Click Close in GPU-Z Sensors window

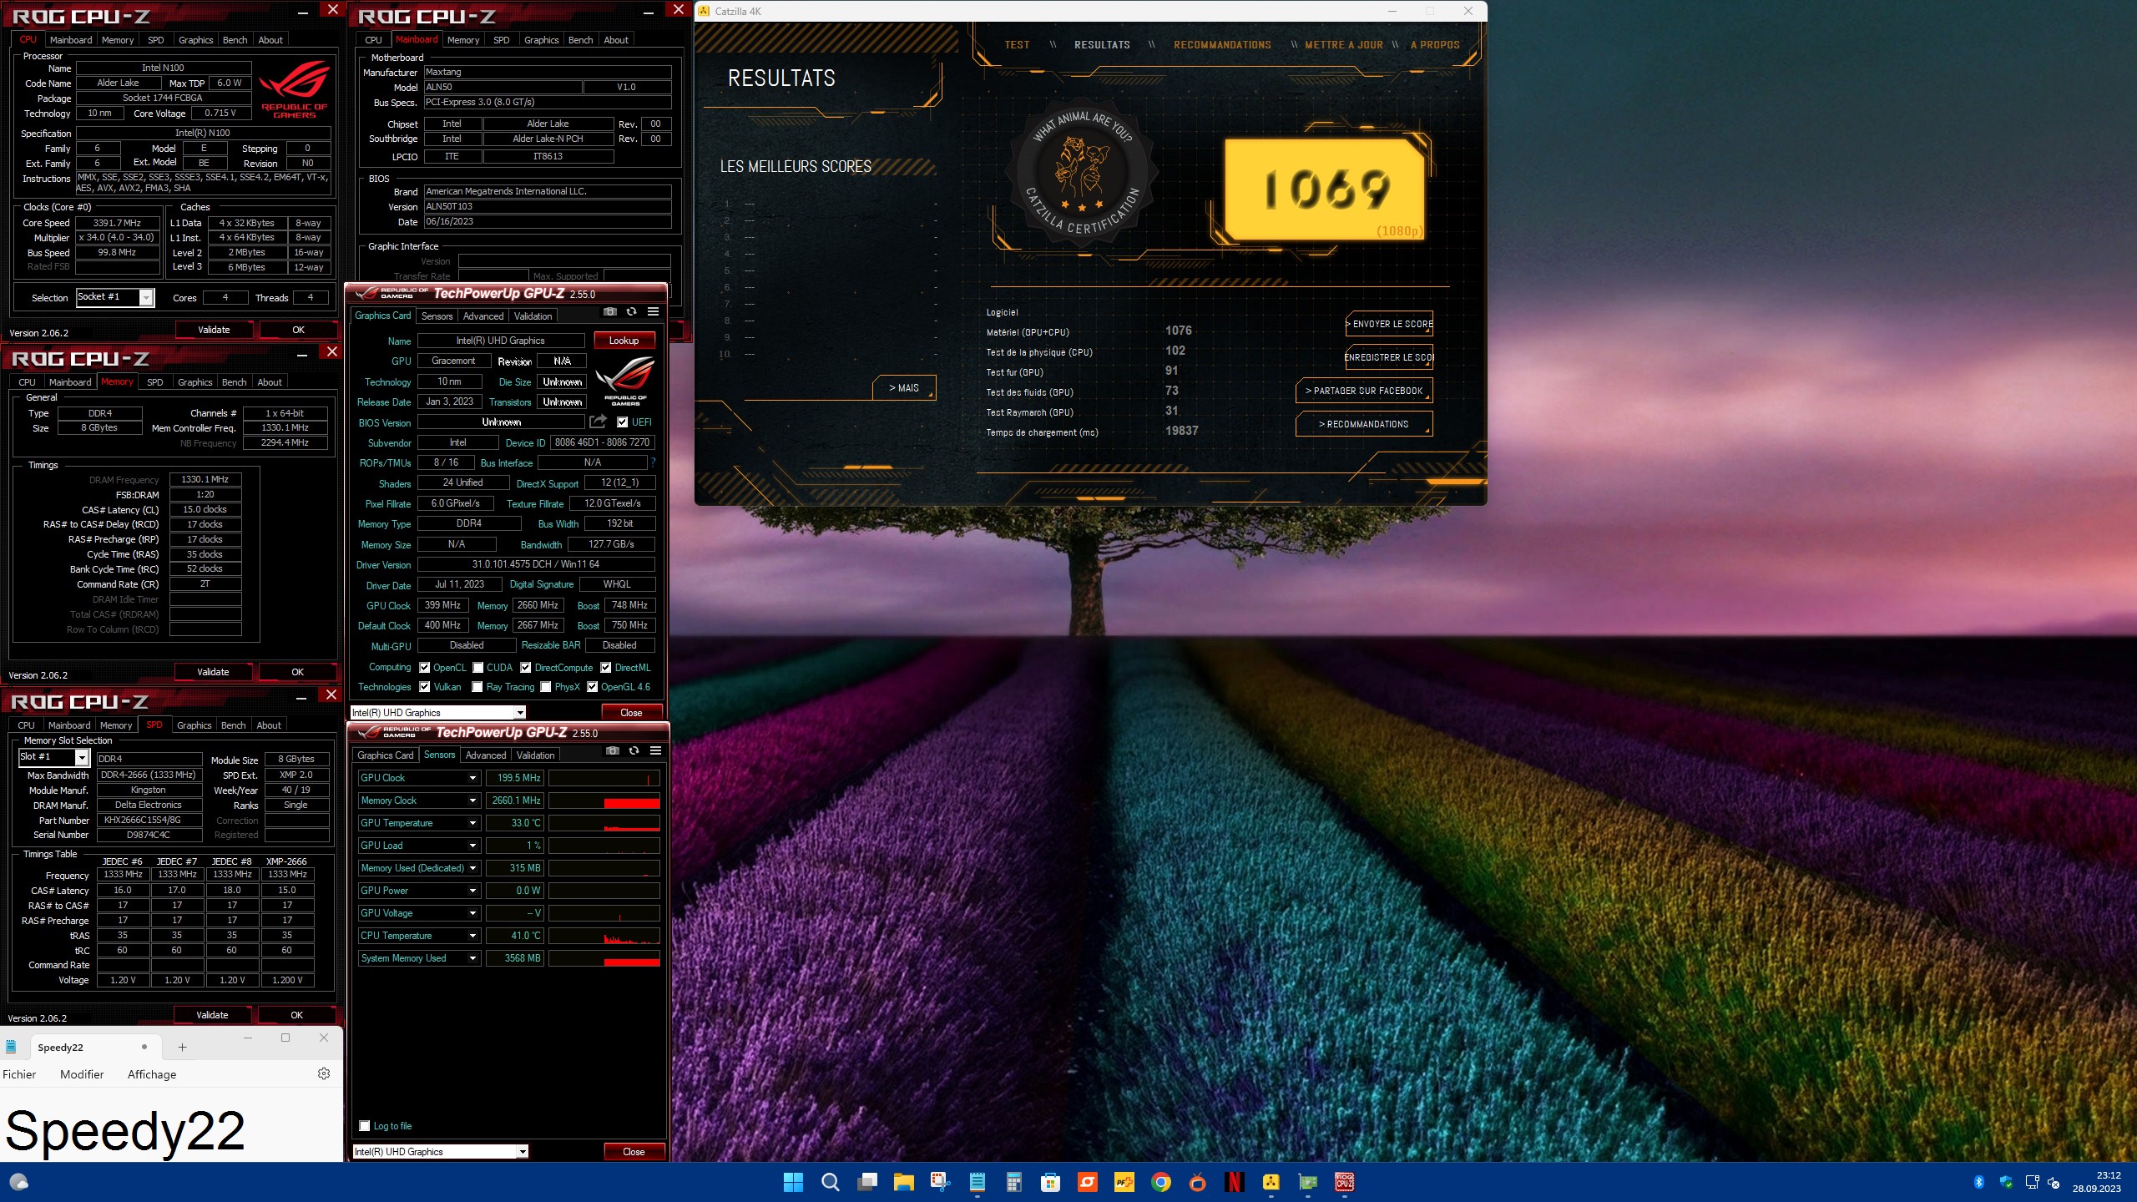point(634,1151)
